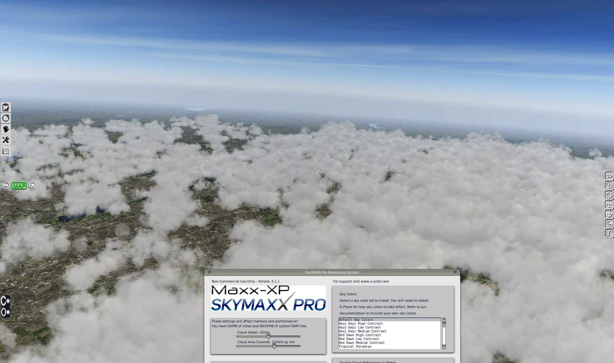Select Hazy Dayz High Contrast sky colors
The width and height of the screenshot is (614, 363).
point(360,324)
